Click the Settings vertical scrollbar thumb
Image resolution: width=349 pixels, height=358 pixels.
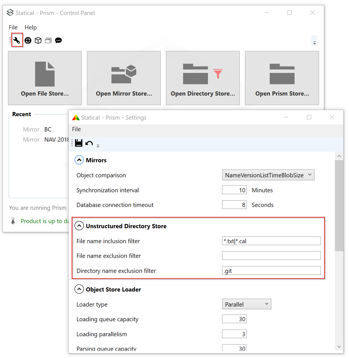(x=339, y=206)
